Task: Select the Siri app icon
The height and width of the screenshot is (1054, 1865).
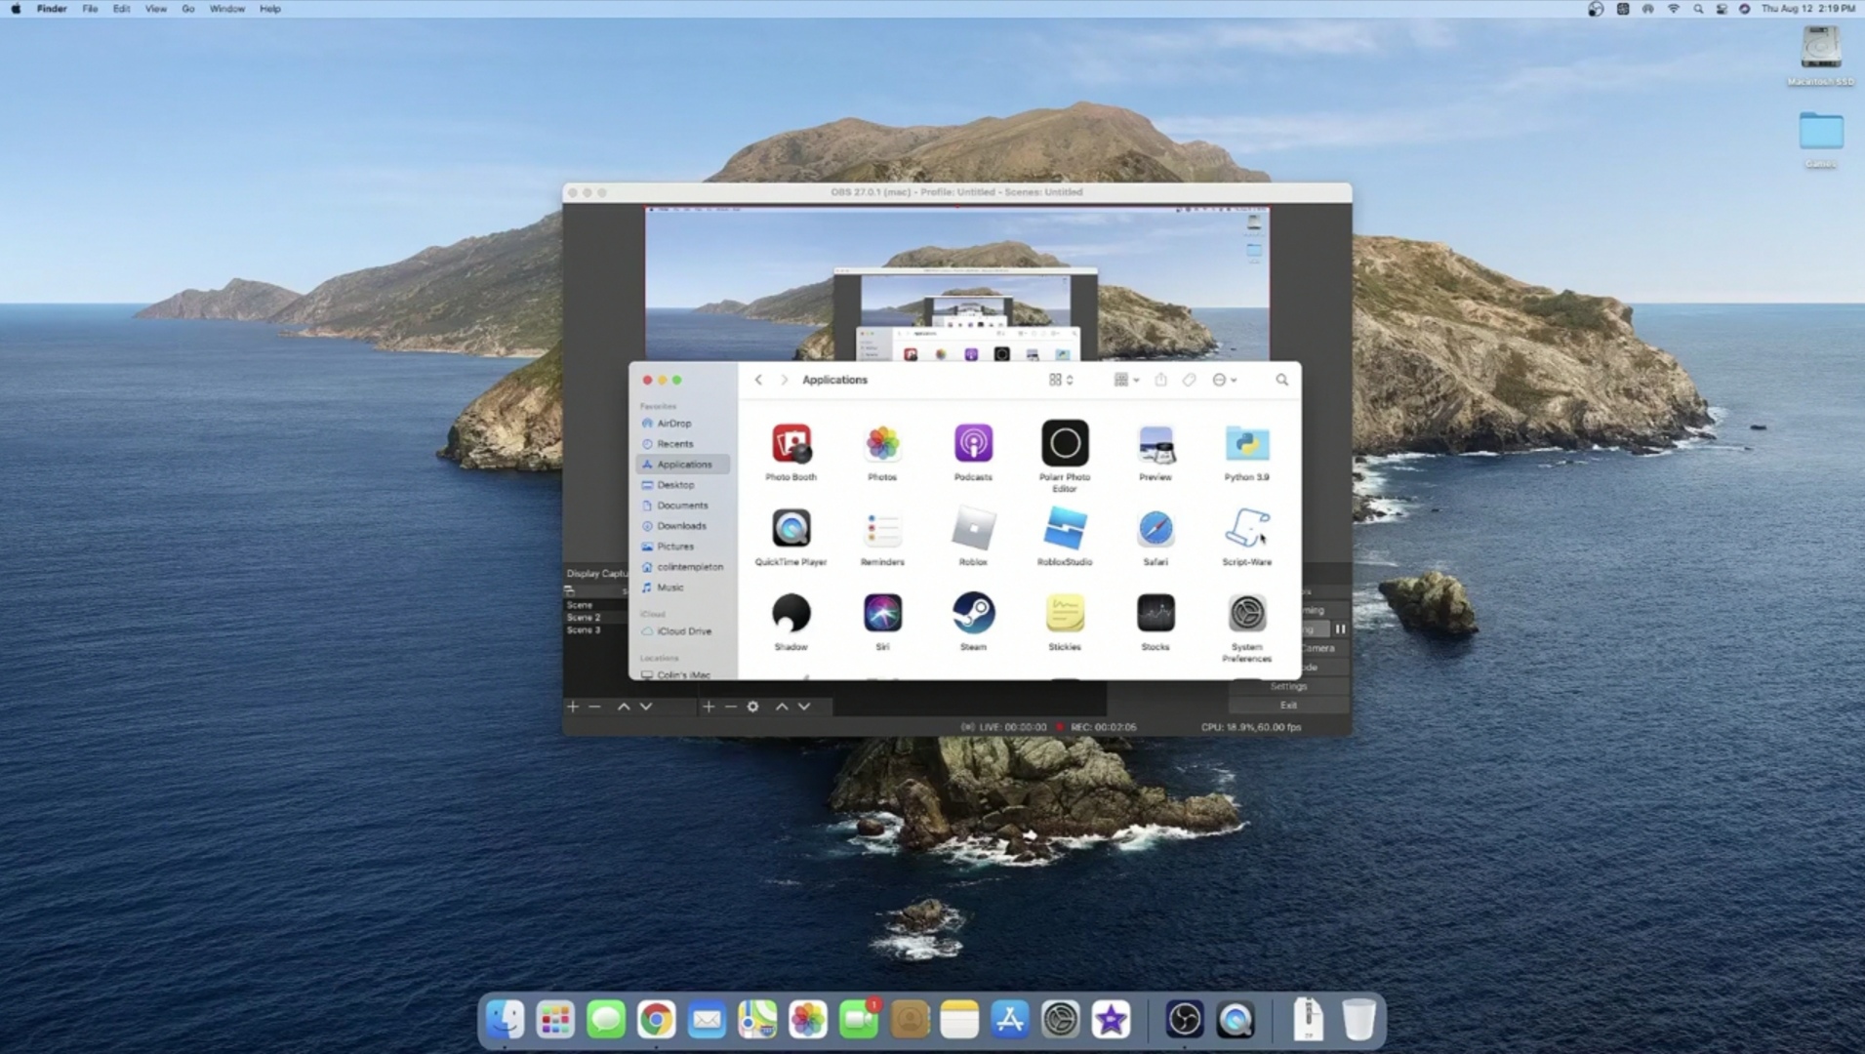Action: coord(882,614)
